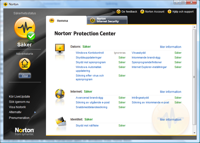Open Inkommande brandvägg link
The width and height of the screenshot is (200, 143).
click(146, 57)
